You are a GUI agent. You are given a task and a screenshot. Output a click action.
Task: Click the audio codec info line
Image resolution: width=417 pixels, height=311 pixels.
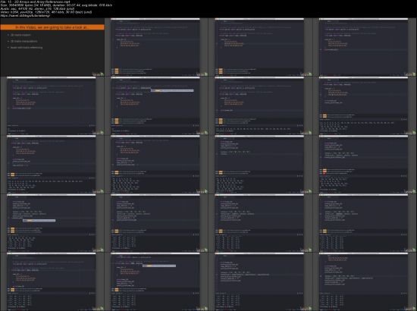[x=37, y=9]
